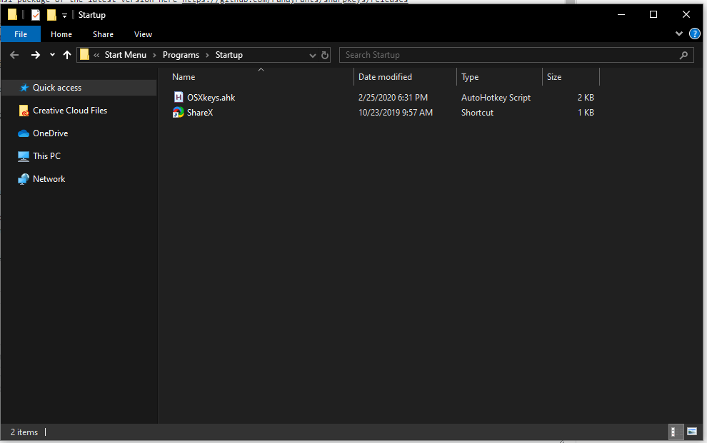Image resolution: width=707 pixels, height=443 pixels.
Task: Expand the ribbon with the chevron
Action: [x=679, y=34]
